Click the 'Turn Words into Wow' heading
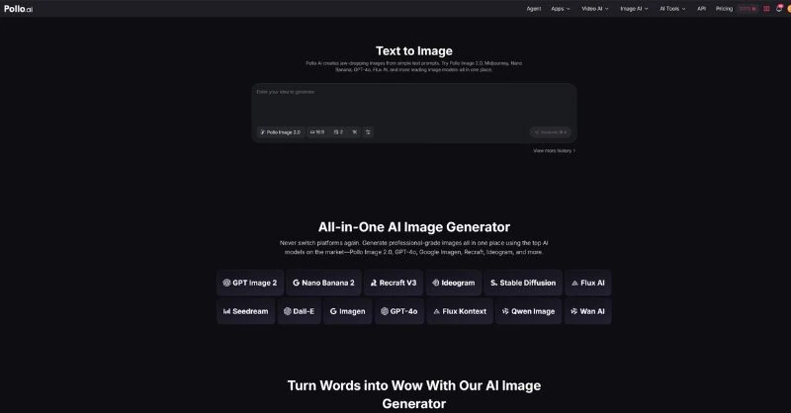Screen dimensions: 791x413 click(x=413, y=394)
